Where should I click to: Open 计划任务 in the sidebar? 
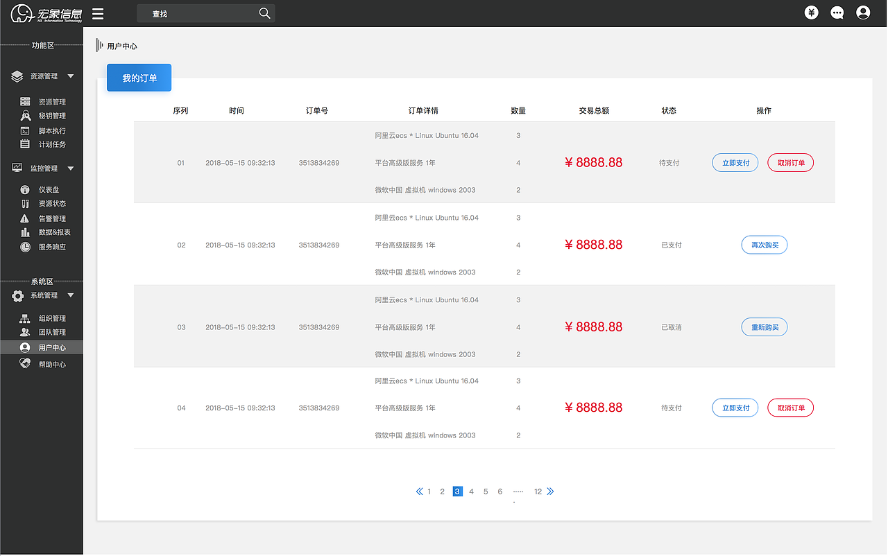click(52, 145)
